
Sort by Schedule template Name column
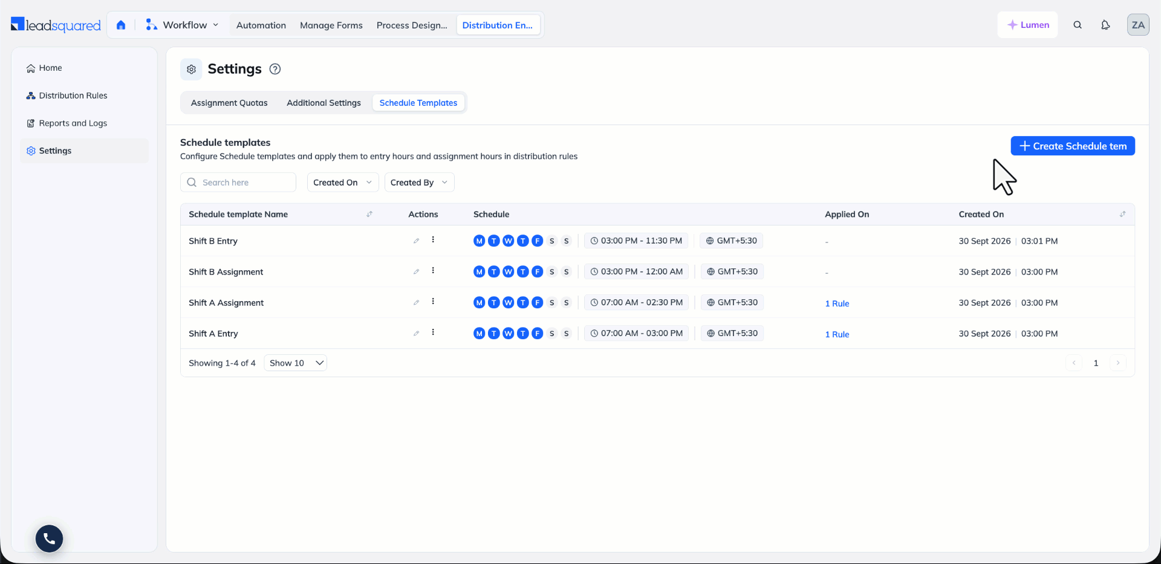[369, 214]
